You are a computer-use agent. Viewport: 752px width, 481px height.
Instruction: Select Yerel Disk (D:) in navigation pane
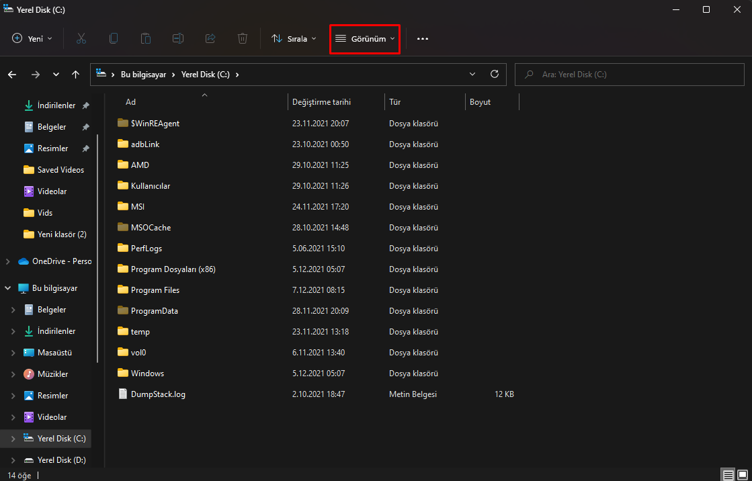pos(61,460)
